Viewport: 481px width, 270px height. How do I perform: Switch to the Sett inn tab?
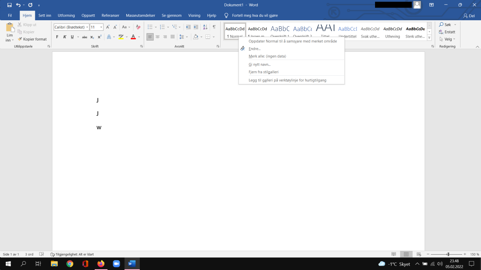tap(45, 15)
